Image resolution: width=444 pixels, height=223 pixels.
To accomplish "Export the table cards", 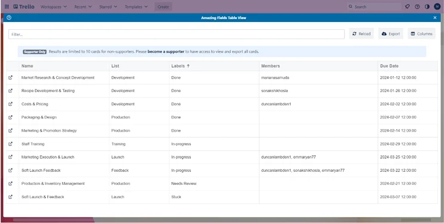I will [x=391, y=33].
